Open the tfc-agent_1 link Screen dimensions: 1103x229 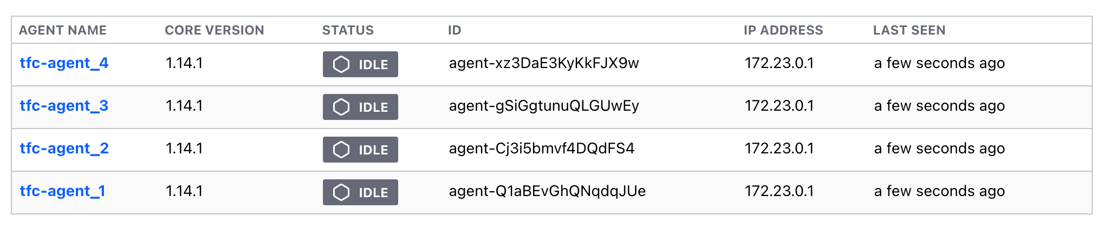62,191
